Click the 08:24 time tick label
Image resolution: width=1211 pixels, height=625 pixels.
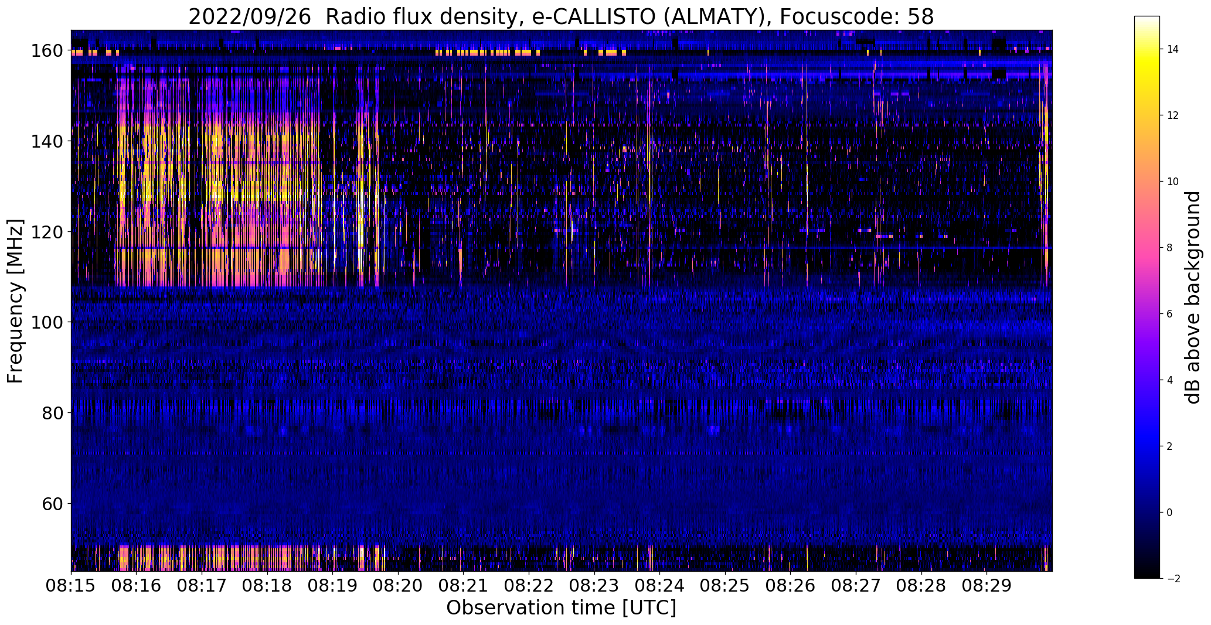click(x=659, y=585)
